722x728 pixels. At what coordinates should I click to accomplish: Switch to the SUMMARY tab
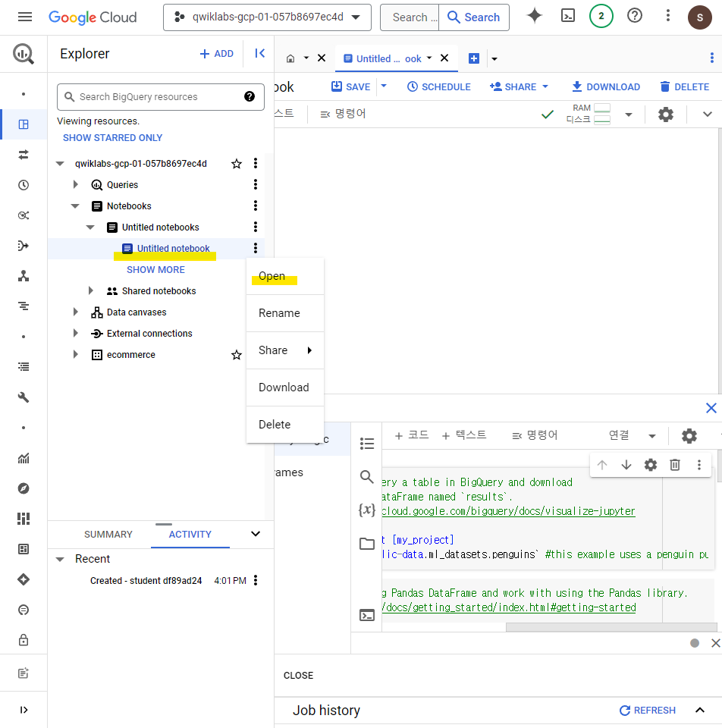coord(108,535)
